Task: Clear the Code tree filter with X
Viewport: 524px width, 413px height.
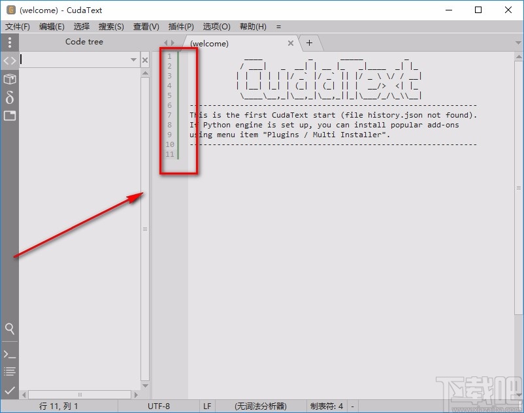Action: (x=145, y=60)
